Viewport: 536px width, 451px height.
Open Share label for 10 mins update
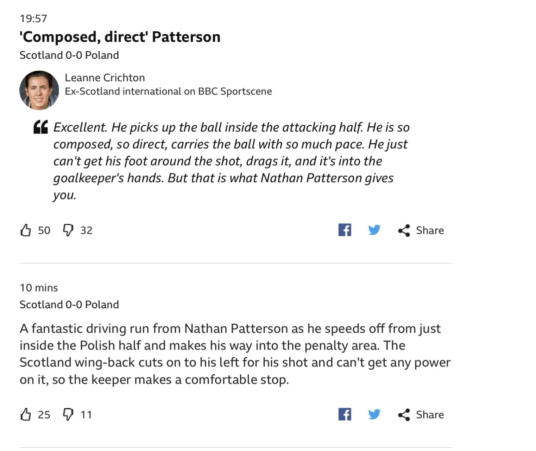point(430,414)
